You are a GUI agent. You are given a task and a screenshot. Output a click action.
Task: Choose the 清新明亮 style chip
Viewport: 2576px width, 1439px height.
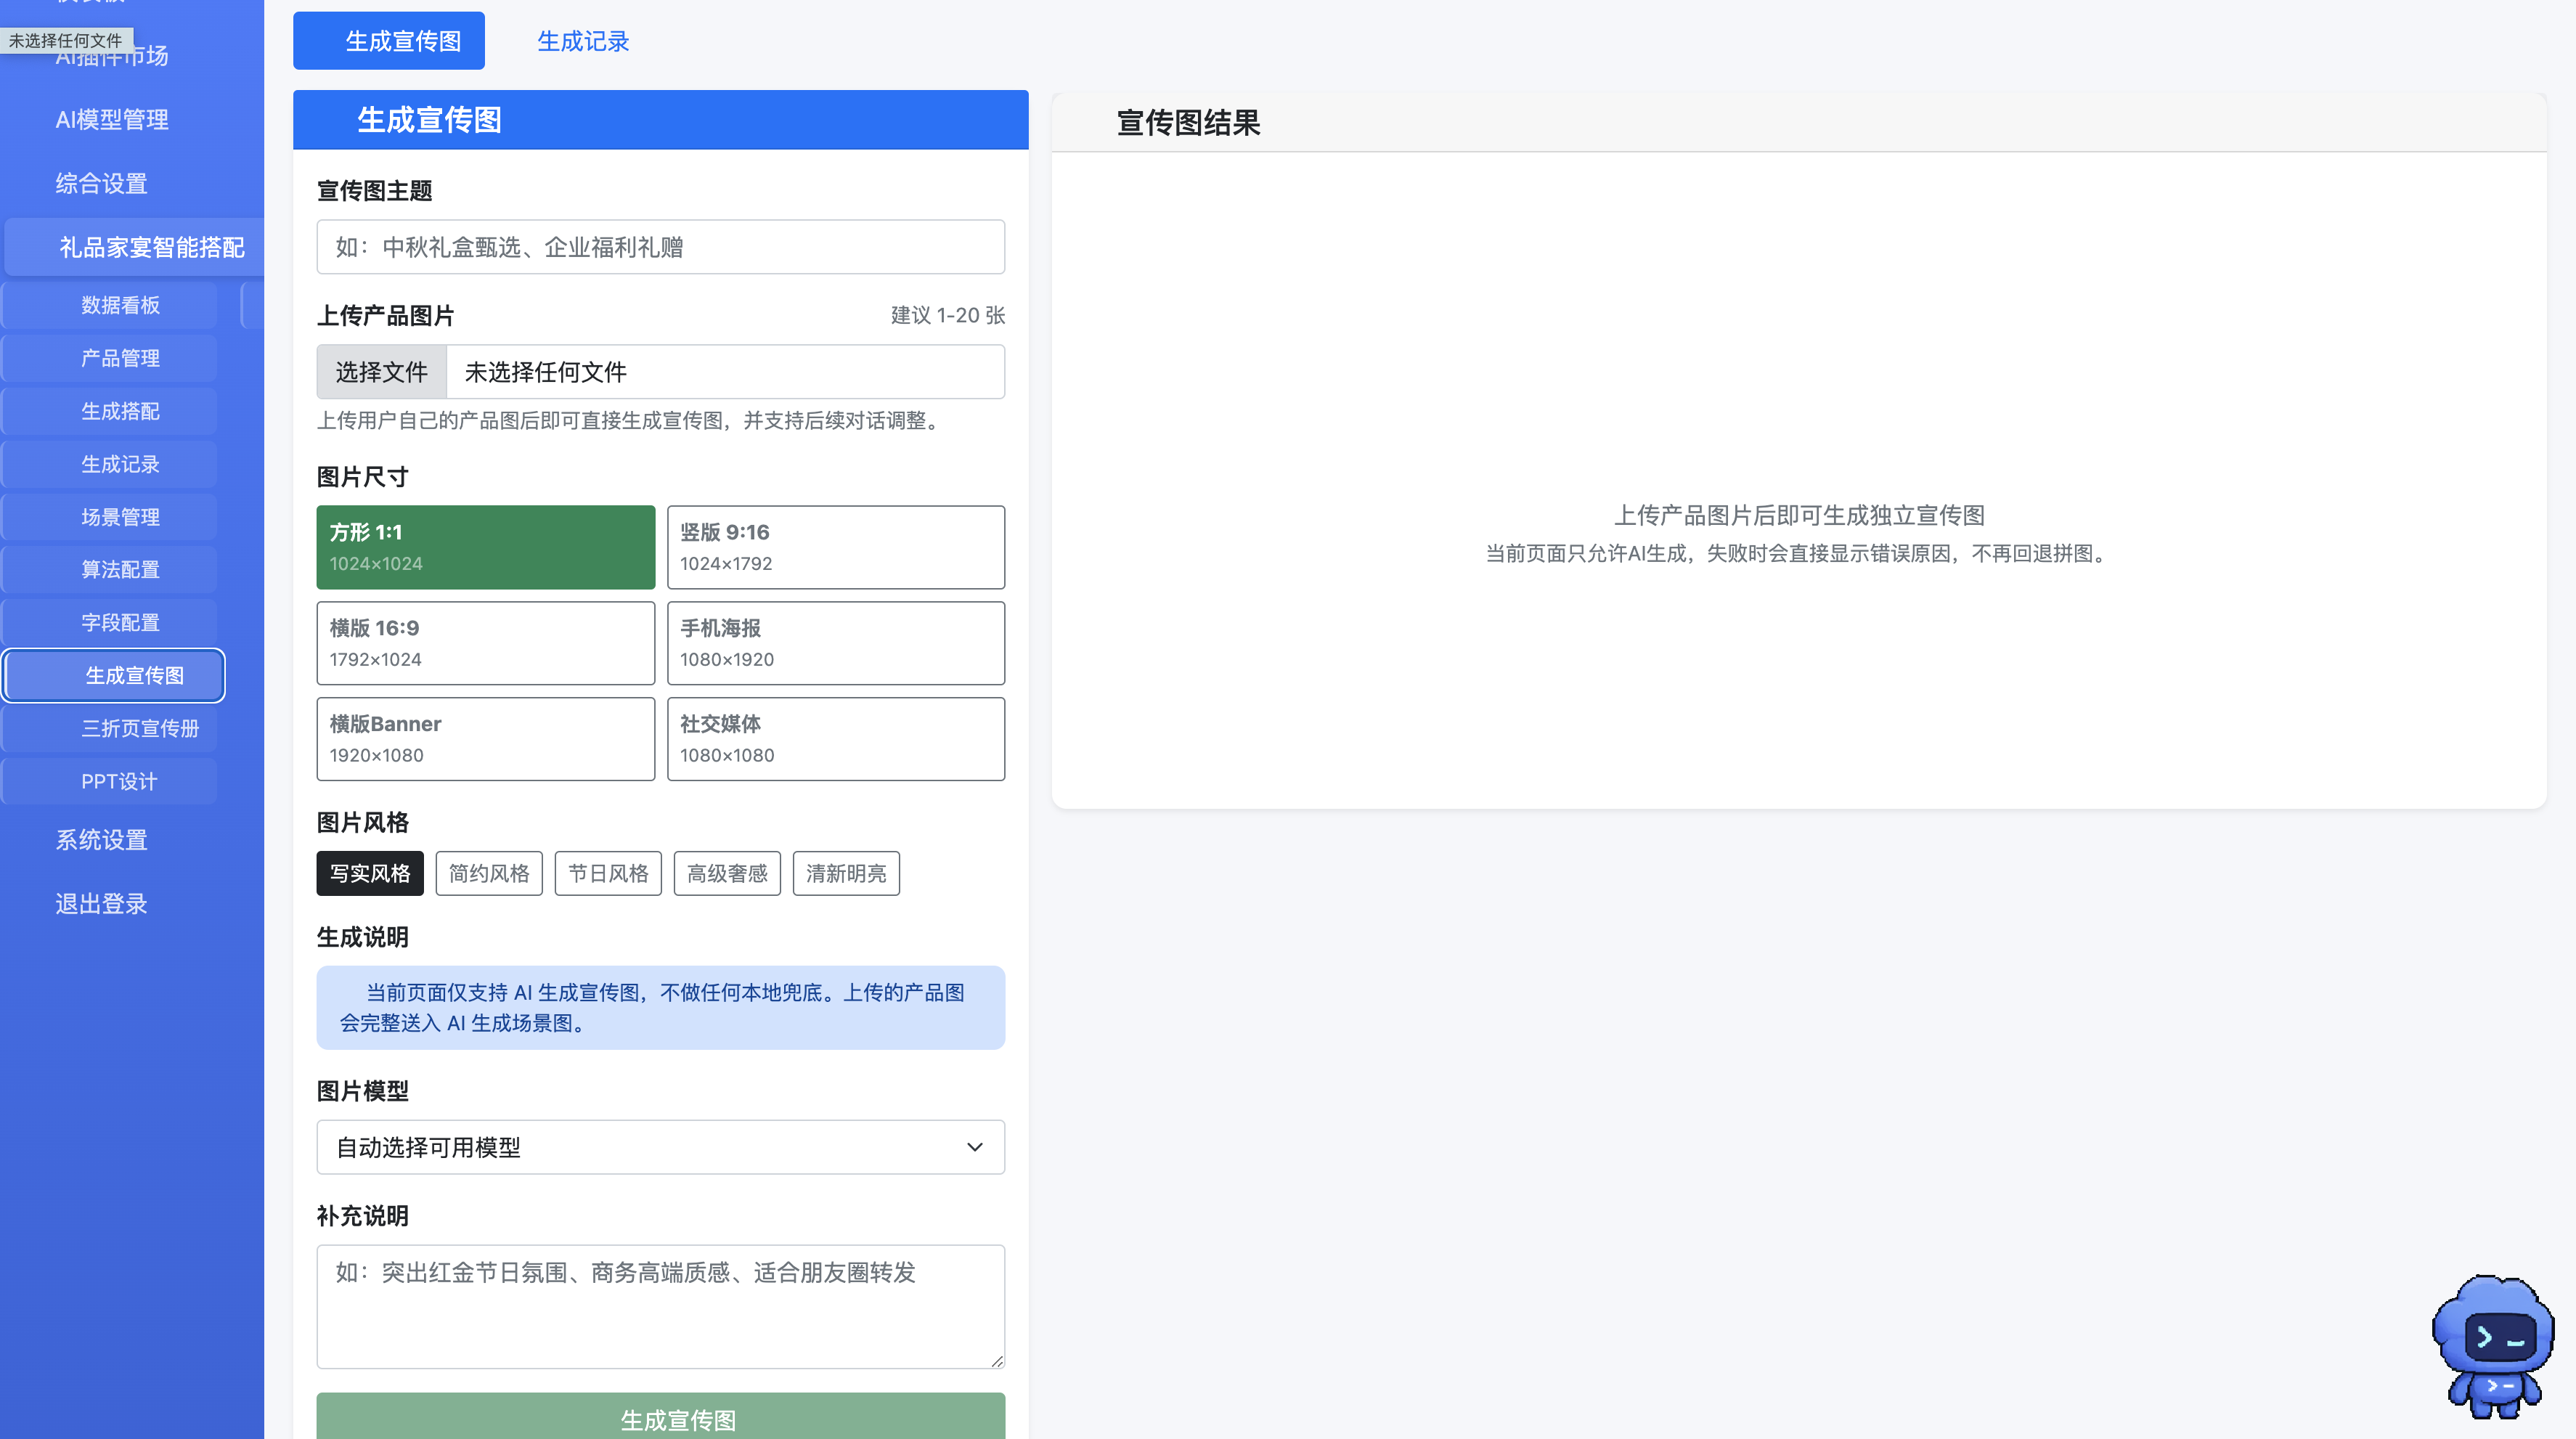846,873
